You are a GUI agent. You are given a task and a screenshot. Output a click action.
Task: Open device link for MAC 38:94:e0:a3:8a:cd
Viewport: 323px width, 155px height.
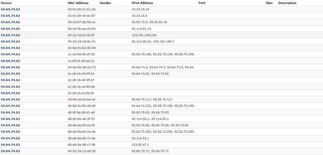10,100
